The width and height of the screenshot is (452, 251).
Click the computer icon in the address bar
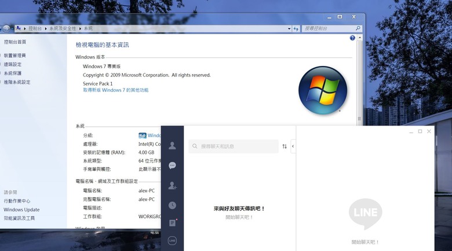pos(19,28)
